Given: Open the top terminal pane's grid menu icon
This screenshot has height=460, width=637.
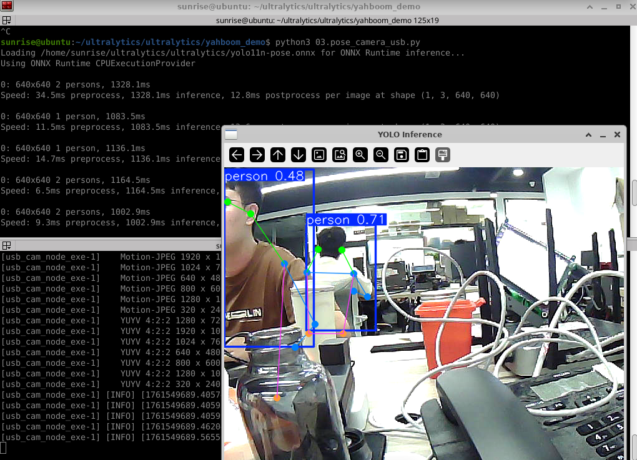Looking at the screenshot, I should pyautogui.click(x=6, y=21).
